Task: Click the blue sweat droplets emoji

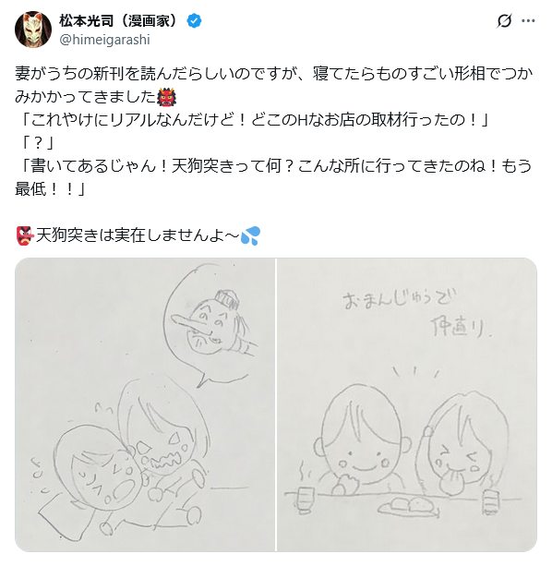Action: [x=250, y=235]
